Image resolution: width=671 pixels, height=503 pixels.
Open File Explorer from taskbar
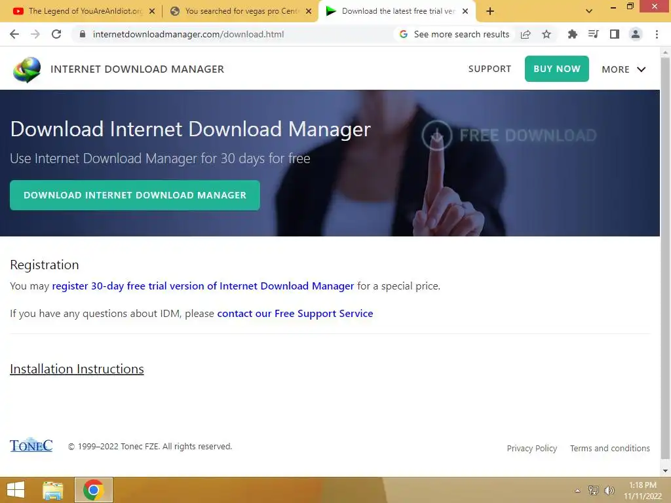52,490
